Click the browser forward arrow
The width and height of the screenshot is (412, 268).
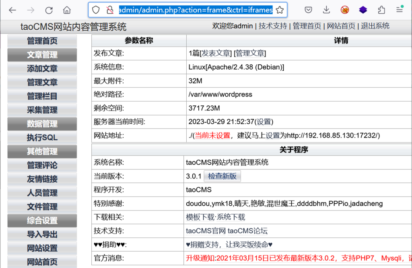coord(31,10)
